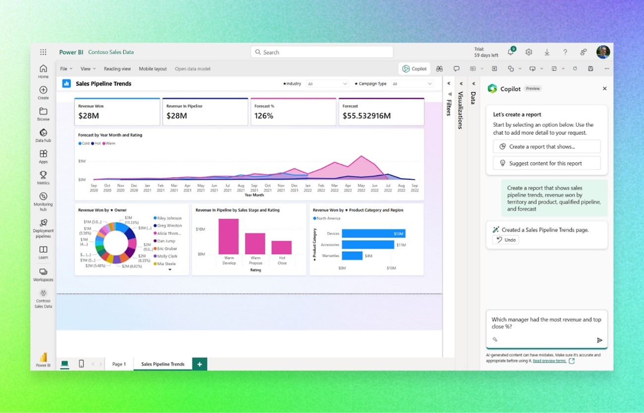Click the text box toolbar icon
The width and height of the screenshot is (644, 413).
click(494, 69)
